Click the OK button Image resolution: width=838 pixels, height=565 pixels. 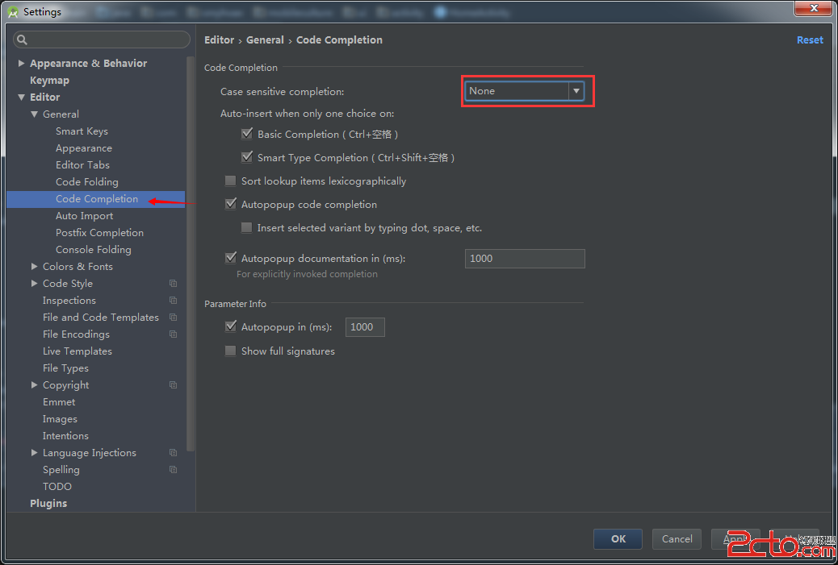pos(618,539)
